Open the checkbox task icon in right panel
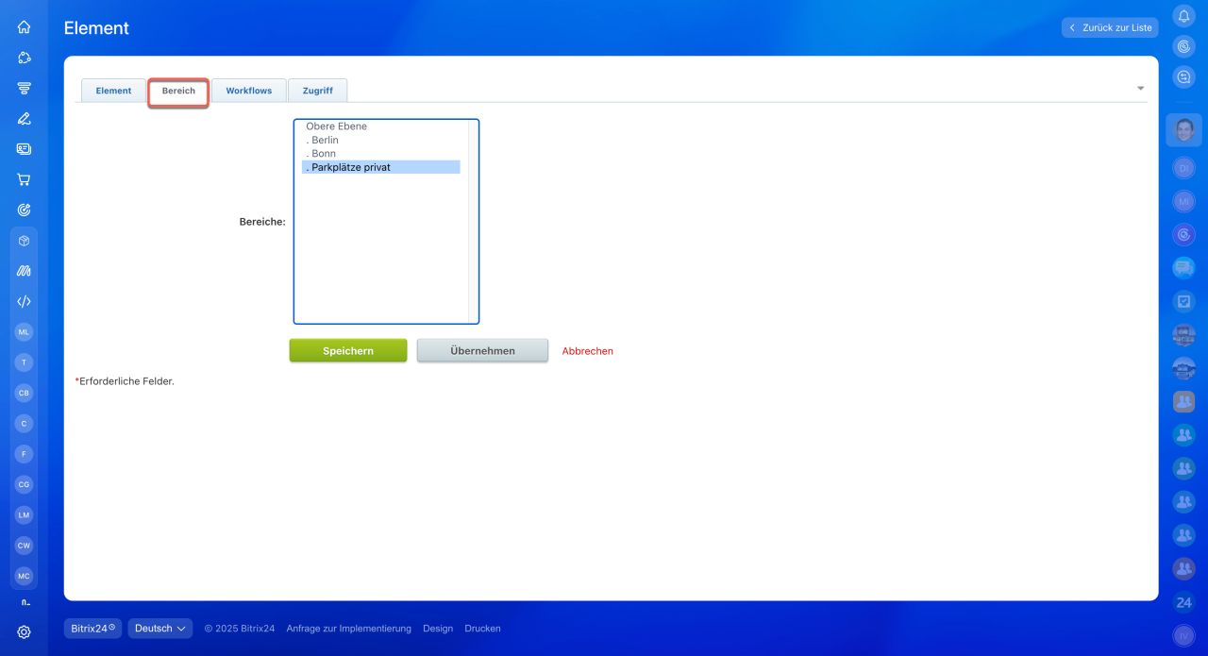This screenshot has height=656, width=1208. point(1183,302)
